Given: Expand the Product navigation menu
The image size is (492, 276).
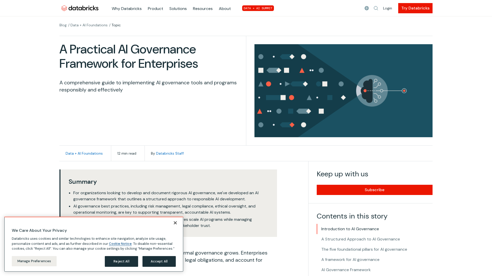Looking at the screenshot, I should point(155,8).
